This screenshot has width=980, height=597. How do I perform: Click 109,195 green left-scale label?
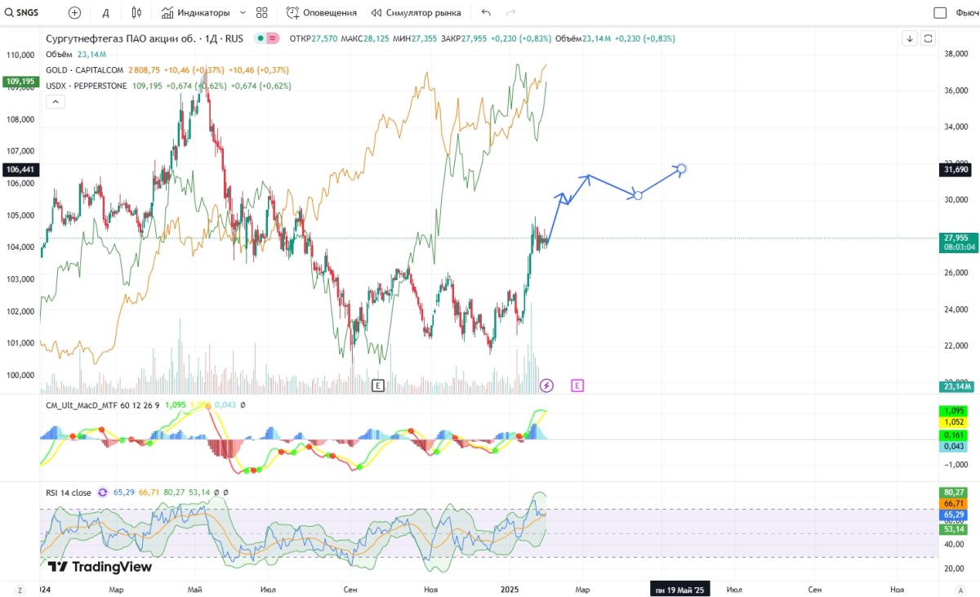pos(20,82)
